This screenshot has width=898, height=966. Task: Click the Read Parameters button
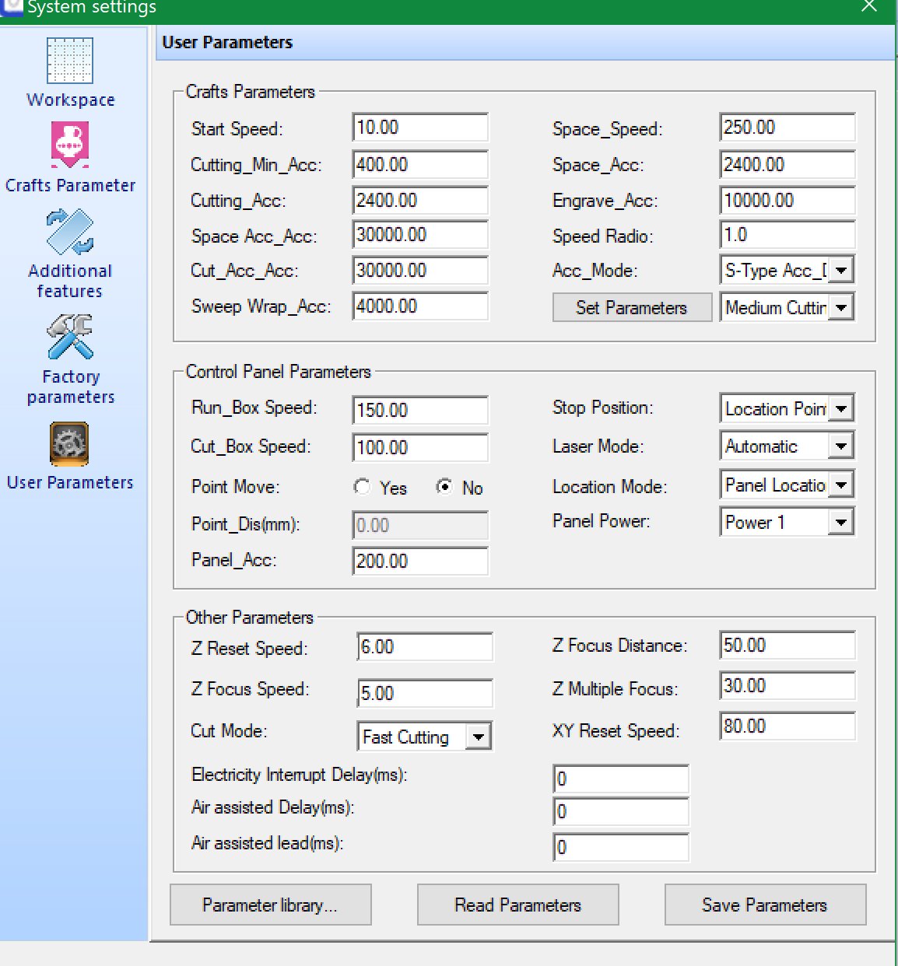[x=517, y=905]
